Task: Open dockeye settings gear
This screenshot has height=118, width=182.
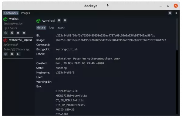Action: tap(170, 13)
